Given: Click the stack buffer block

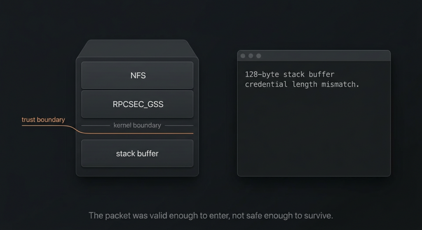Looking at the screenshot, I should click(137, 153).
